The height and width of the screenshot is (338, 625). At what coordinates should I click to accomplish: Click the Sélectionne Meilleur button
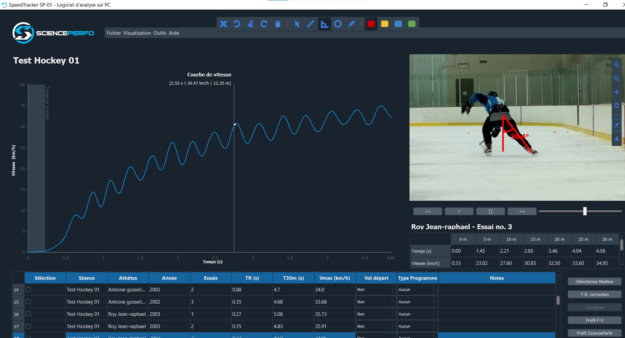594,282
